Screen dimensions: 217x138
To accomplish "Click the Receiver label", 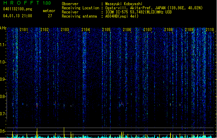I will point(70,12).
